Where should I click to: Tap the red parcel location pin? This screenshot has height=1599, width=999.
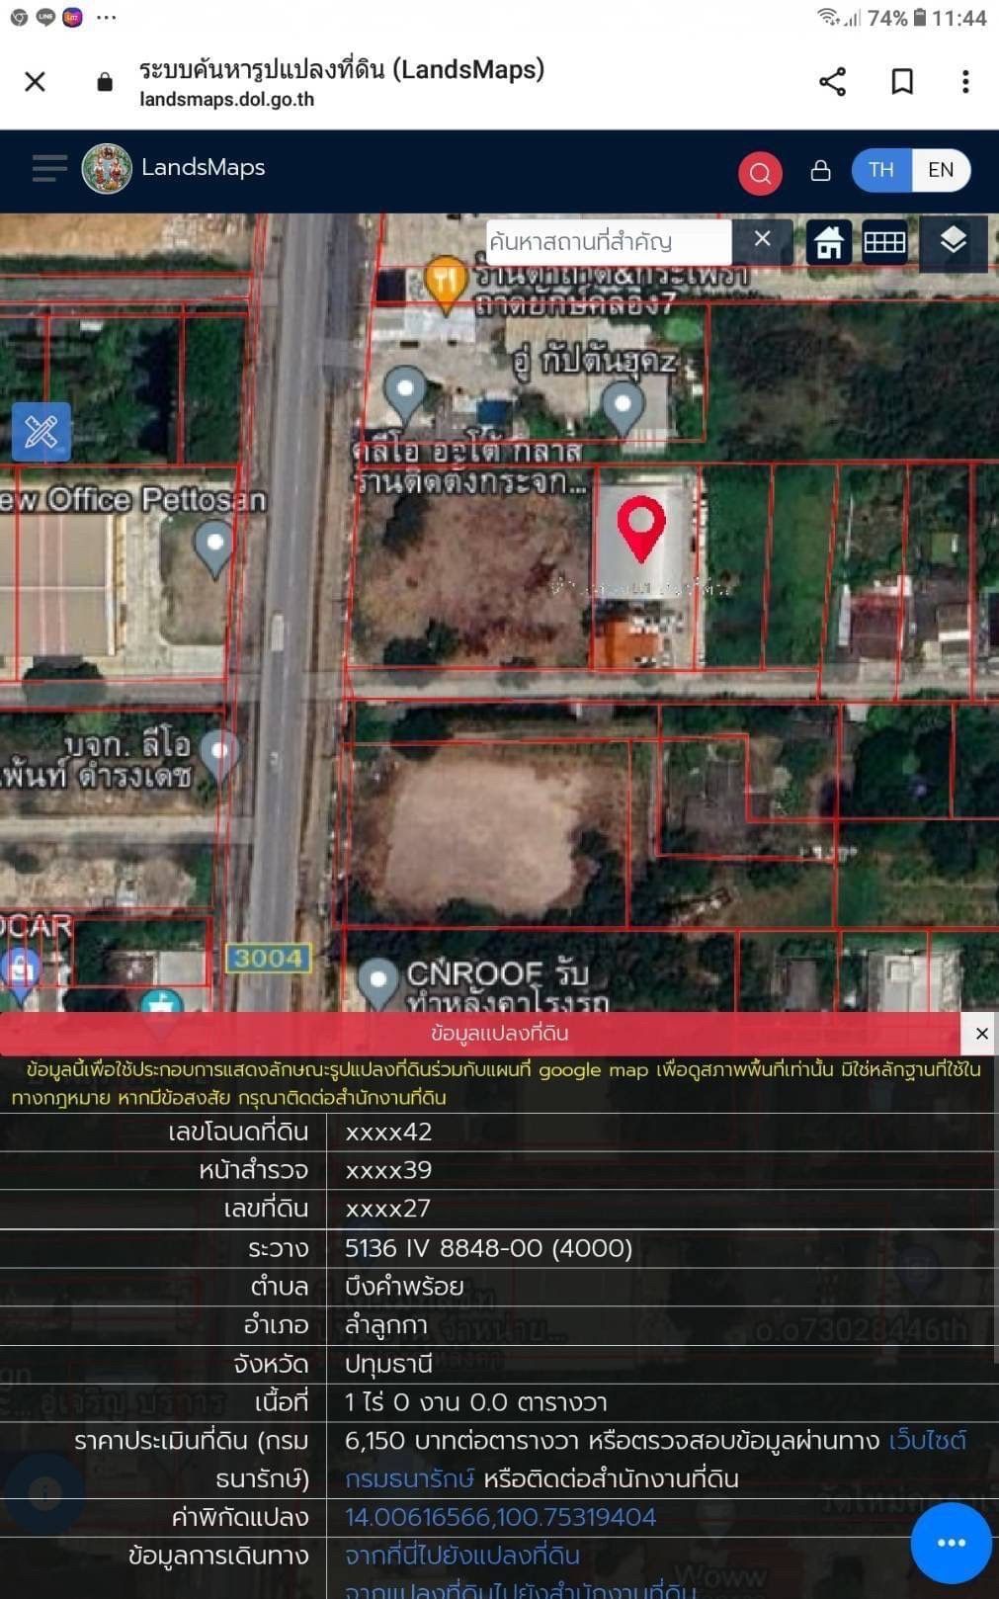click(641, 529)
